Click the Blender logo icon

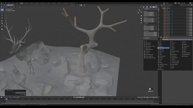1,3
